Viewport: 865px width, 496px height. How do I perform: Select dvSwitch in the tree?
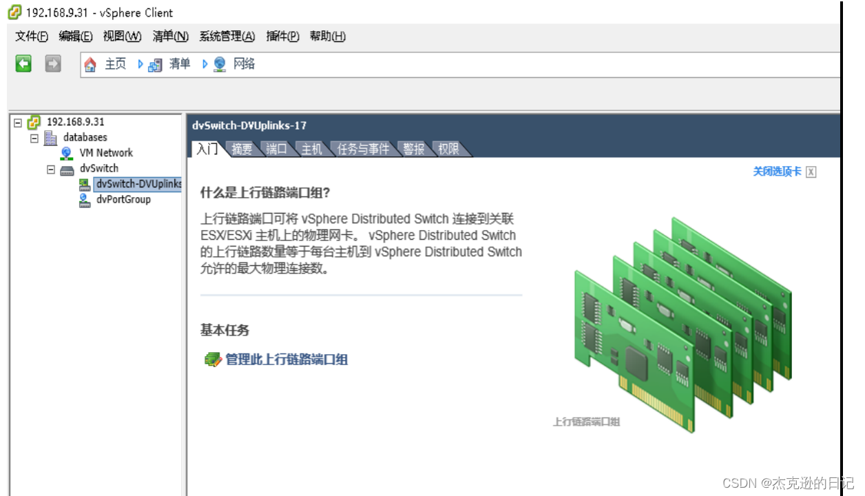click(99, 168)
